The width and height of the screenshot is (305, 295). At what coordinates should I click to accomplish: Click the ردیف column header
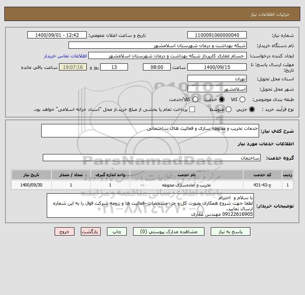click(x=287, y=175)
